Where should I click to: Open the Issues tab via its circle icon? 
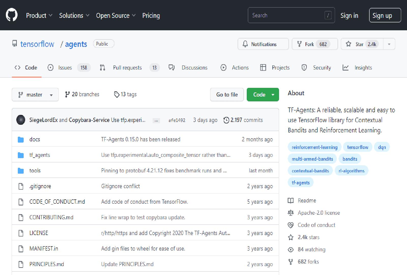tap(51, 67)
